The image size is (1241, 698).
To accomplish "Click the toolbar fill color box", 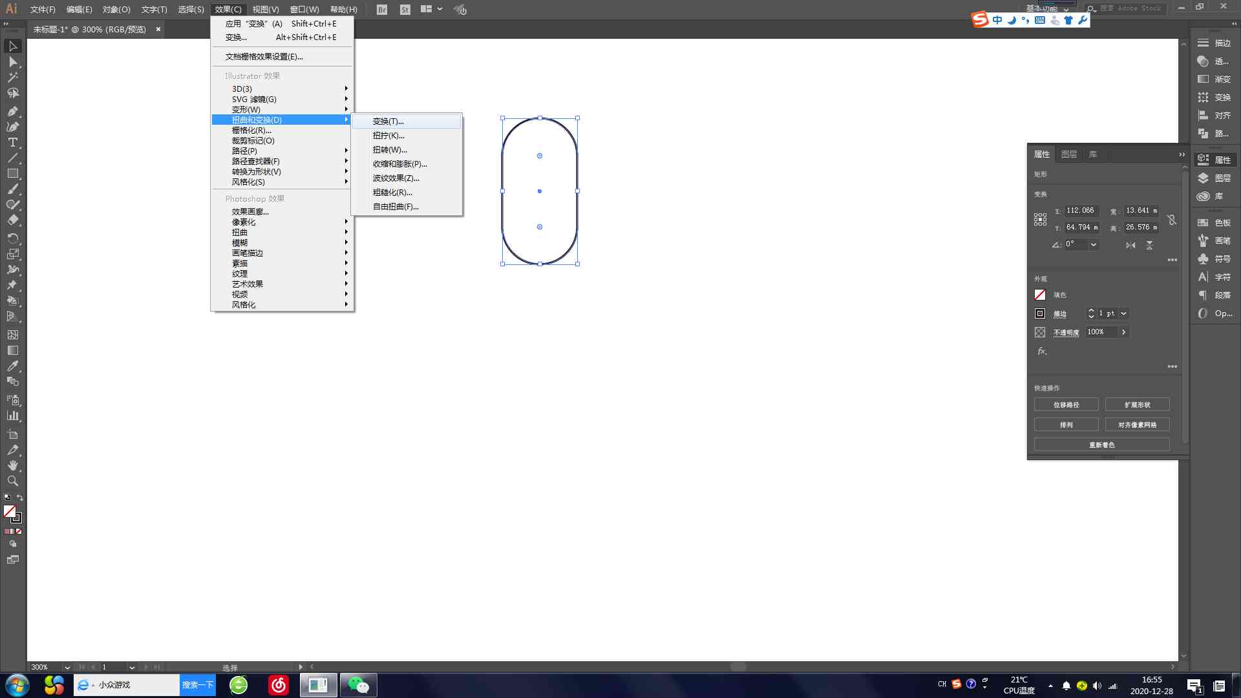I will [10, 511].
